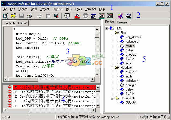Click the STOP build toolbar icon
The image size is (171, 120).
point(85,16)
